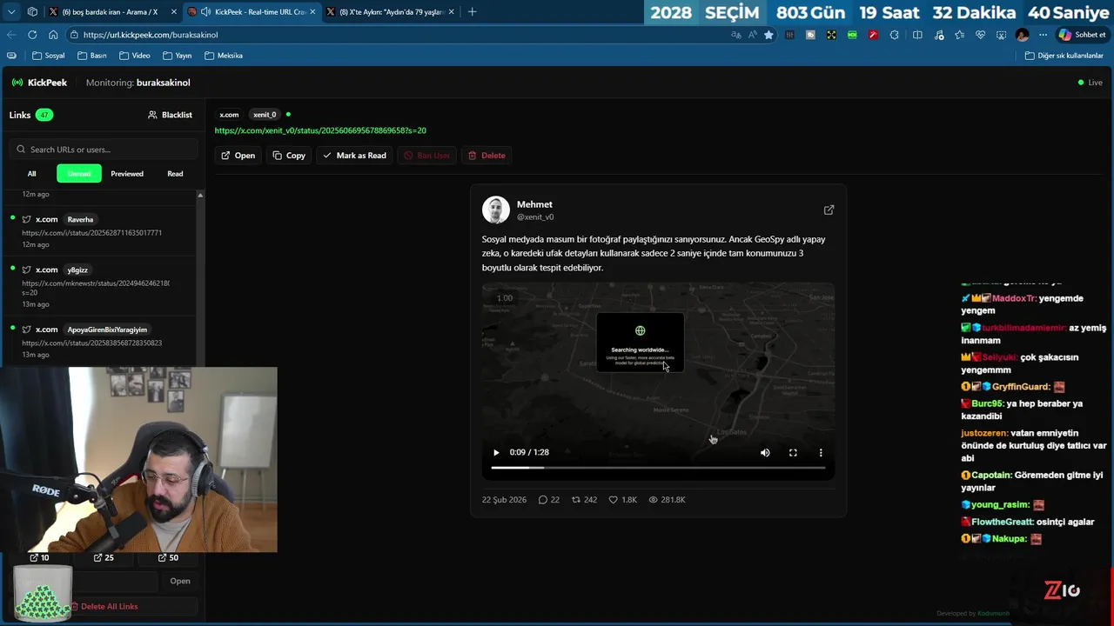This screenshot has width=1114, height=626.
Task: Click the views eye icon
Action: click(653, 500)
